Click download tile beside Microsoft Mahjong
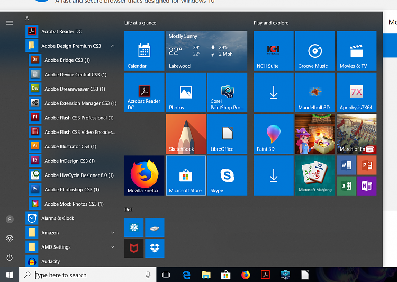 point(274,175)
